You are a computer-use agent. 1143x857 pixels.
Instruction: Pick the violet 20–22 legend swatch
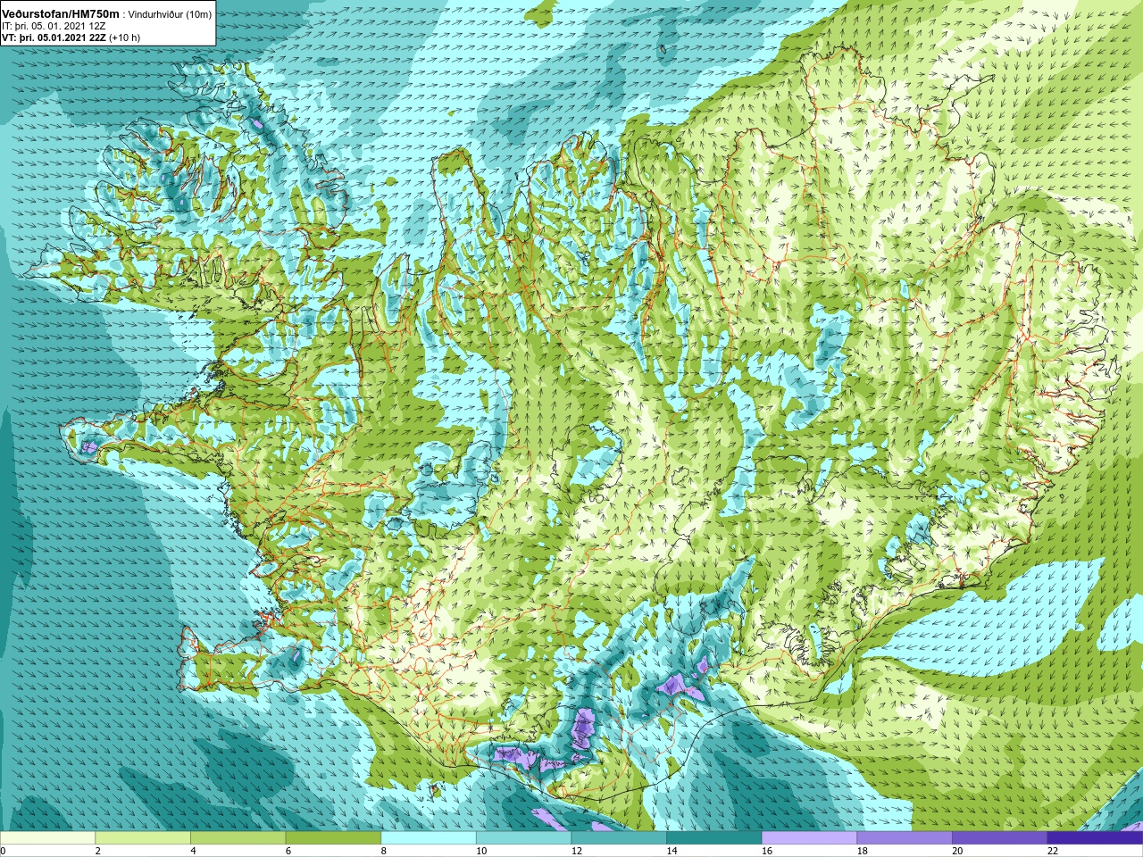click(999, 838)
